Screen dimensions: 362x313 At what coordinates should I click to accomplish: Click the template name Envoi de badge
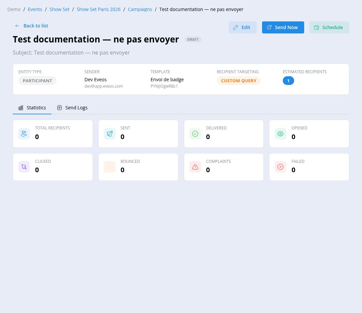167,80
